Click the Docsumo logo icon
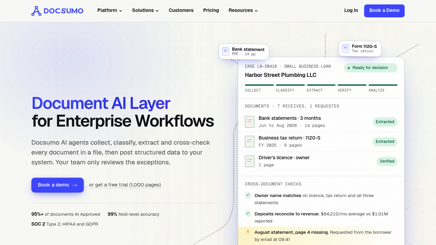The image size is (436, 245). [x=36, y=11]
